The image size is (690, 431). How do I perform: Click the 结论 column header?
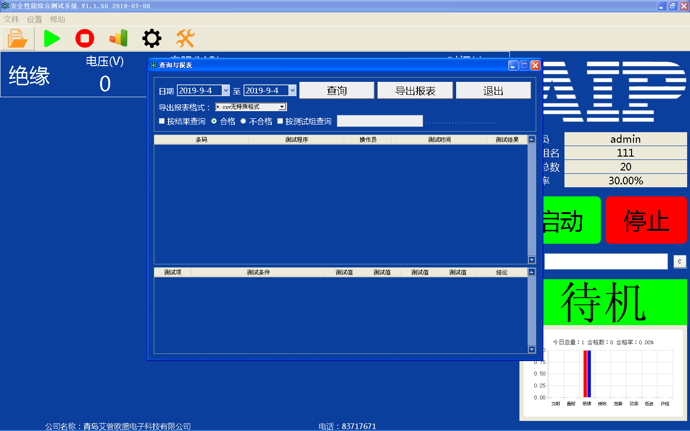click(x=502, y=272)
